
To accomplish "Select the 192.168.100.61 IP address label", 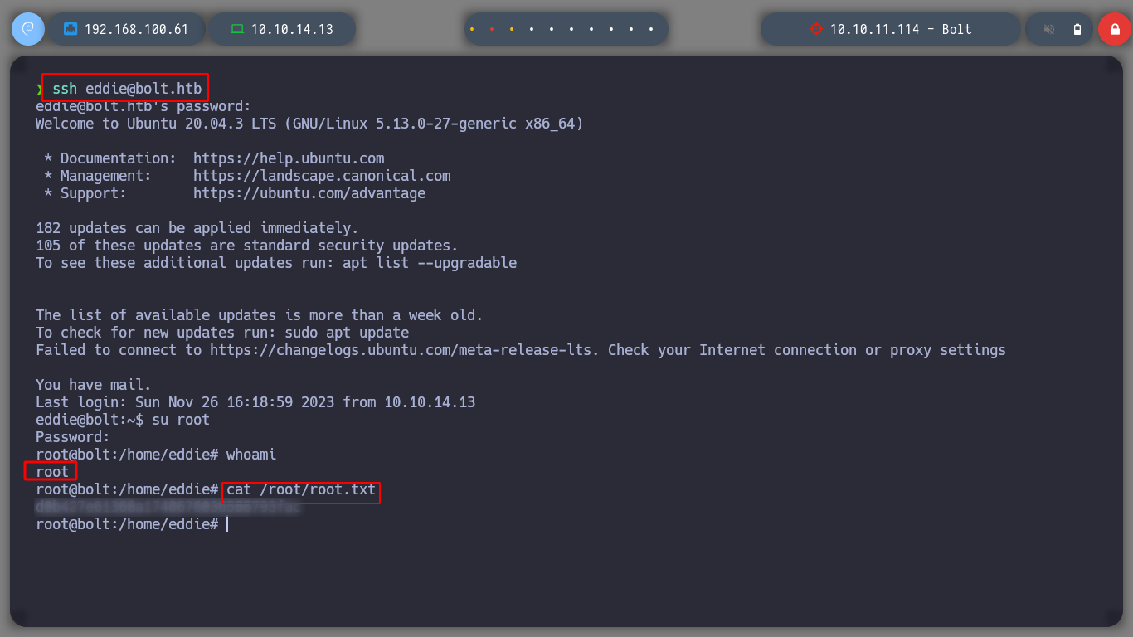I will (x=137, y=29).
